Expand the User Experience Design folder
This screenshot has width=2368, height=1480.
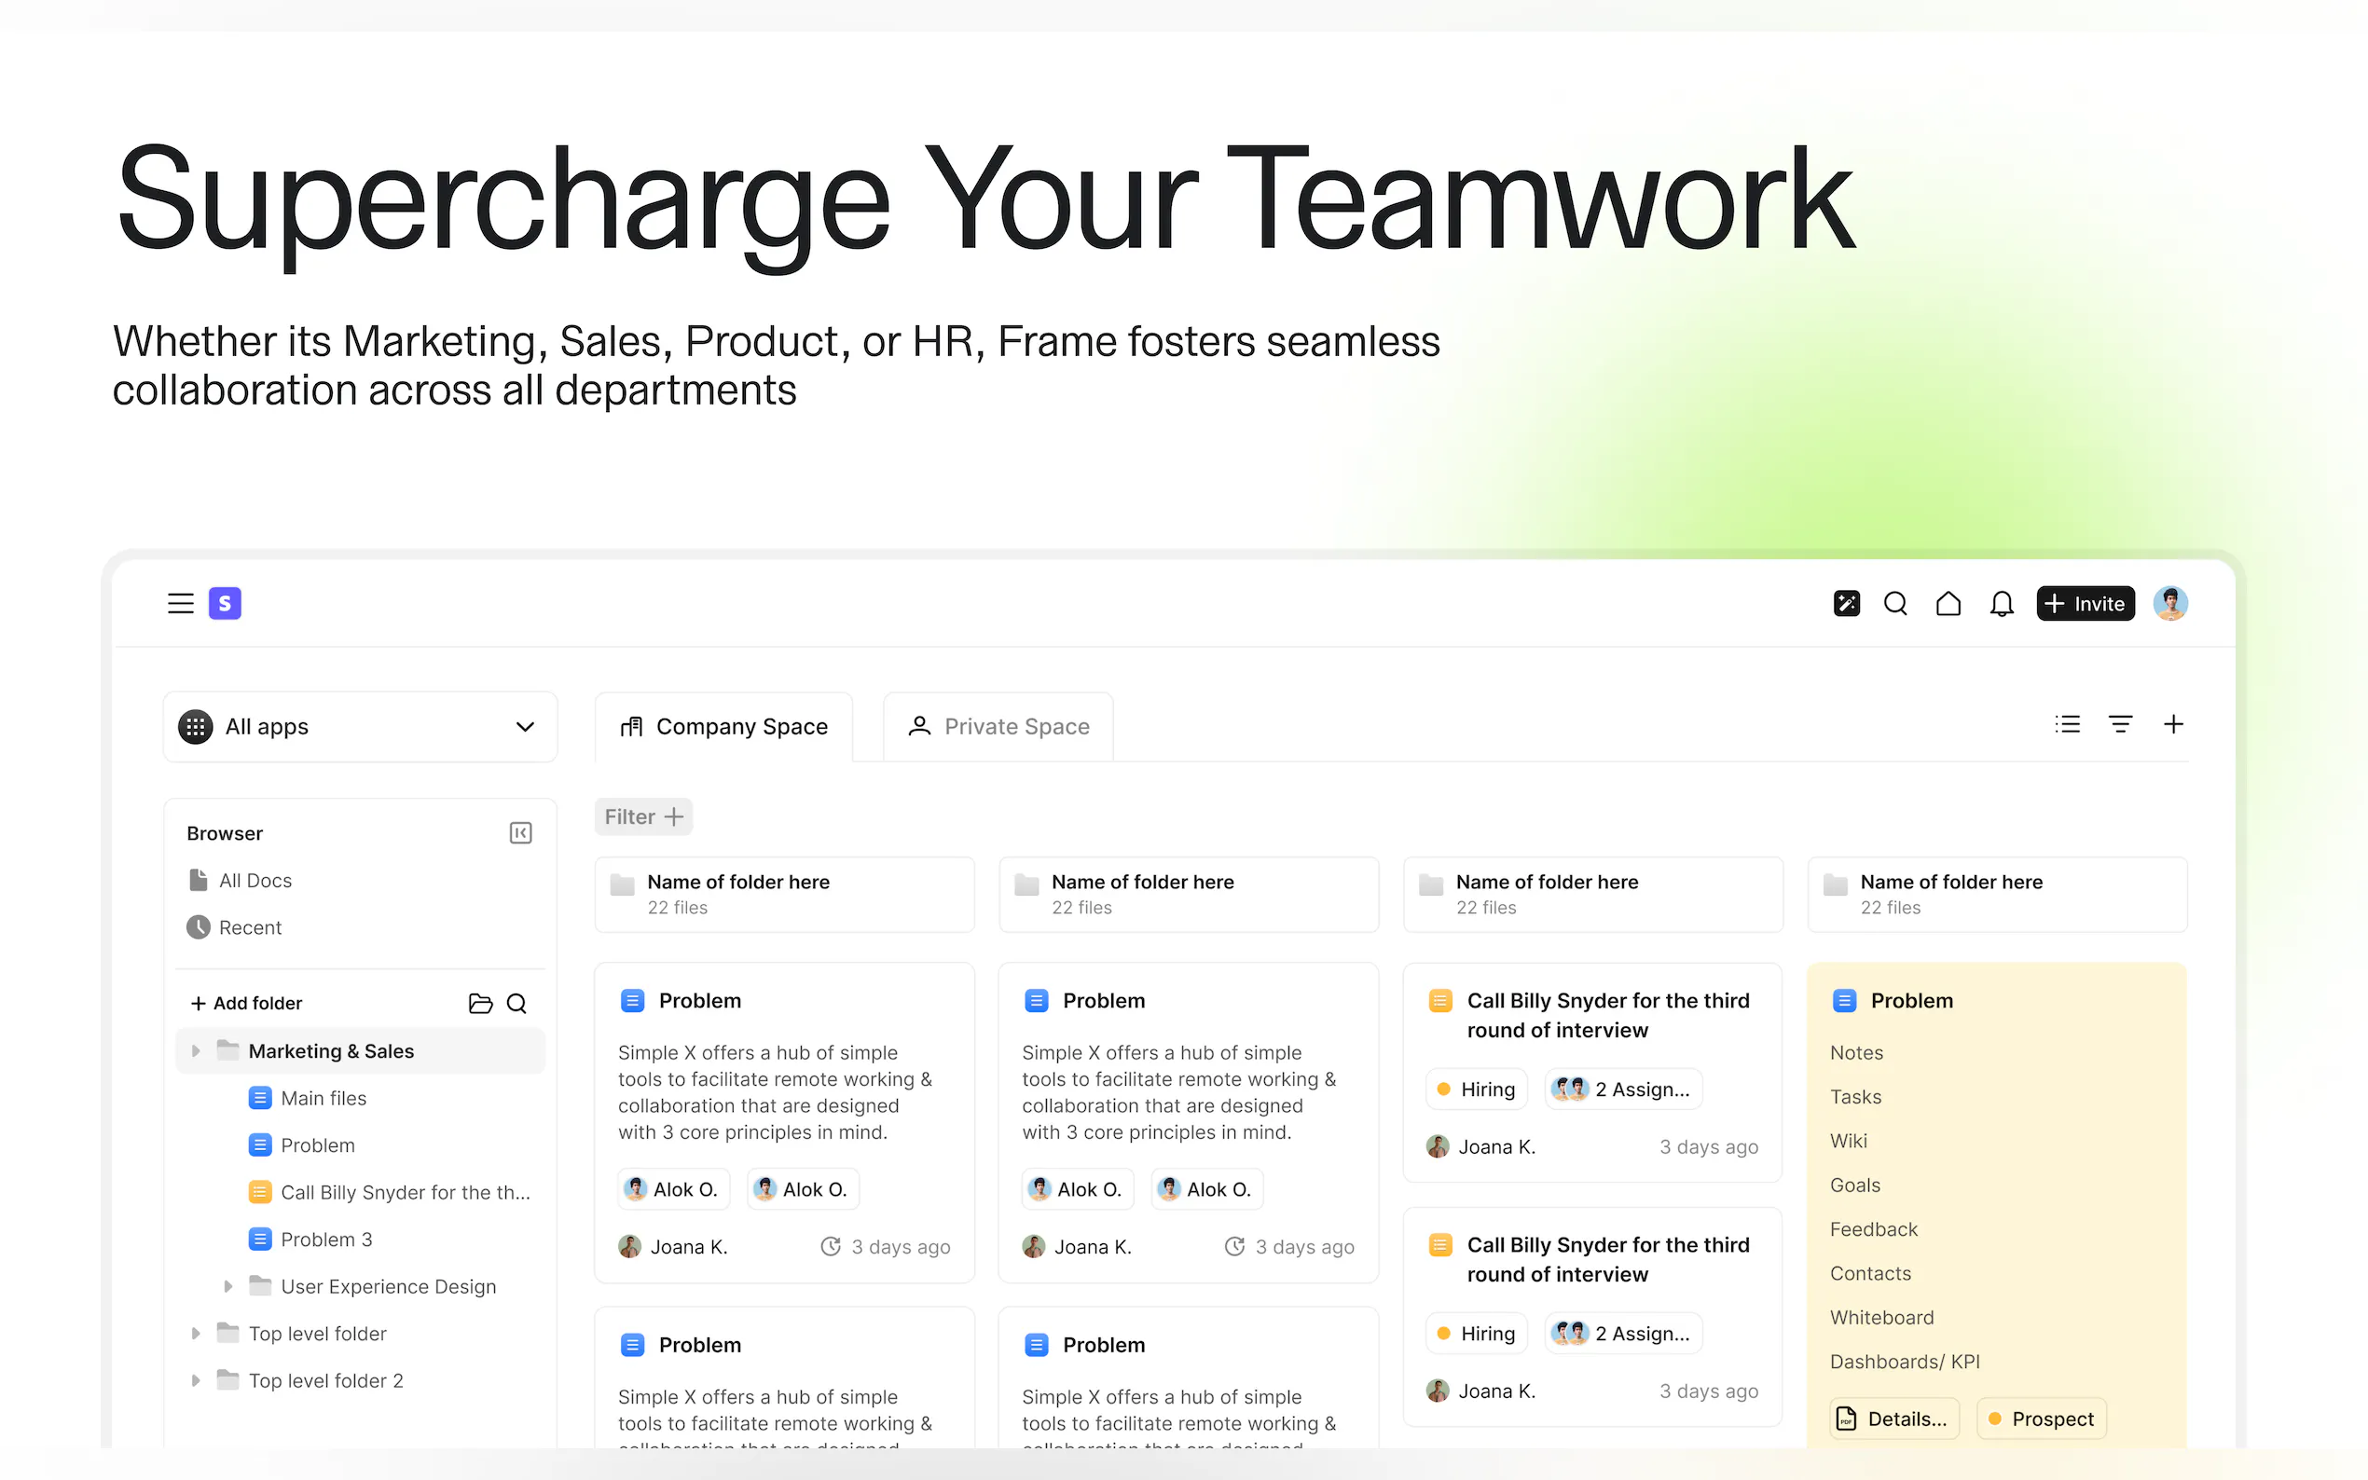(x=228, y=1286)
